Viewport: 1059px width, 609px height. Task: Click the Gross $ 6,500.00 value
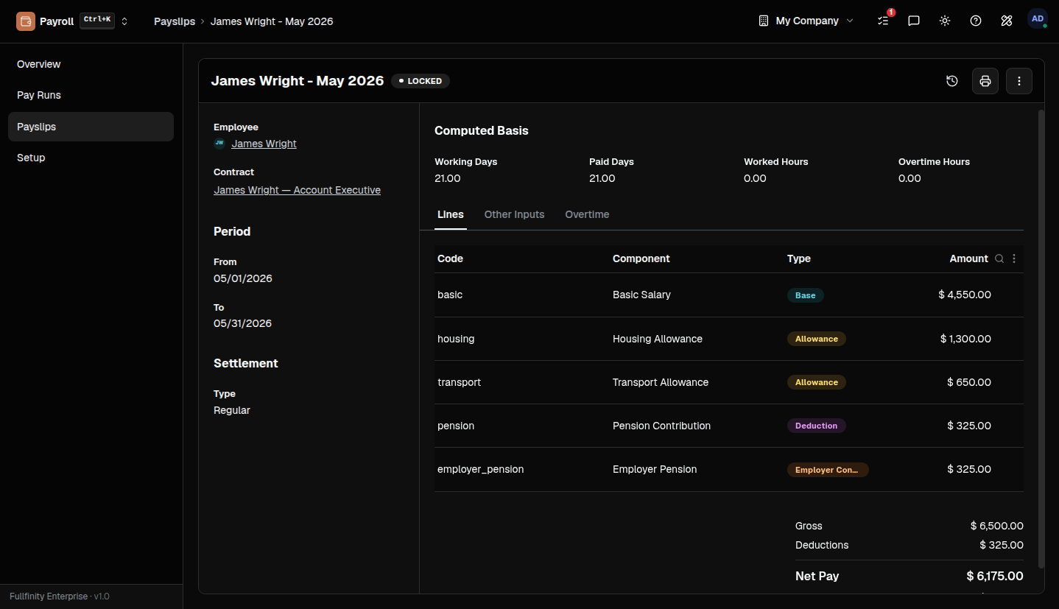point(997,526)
